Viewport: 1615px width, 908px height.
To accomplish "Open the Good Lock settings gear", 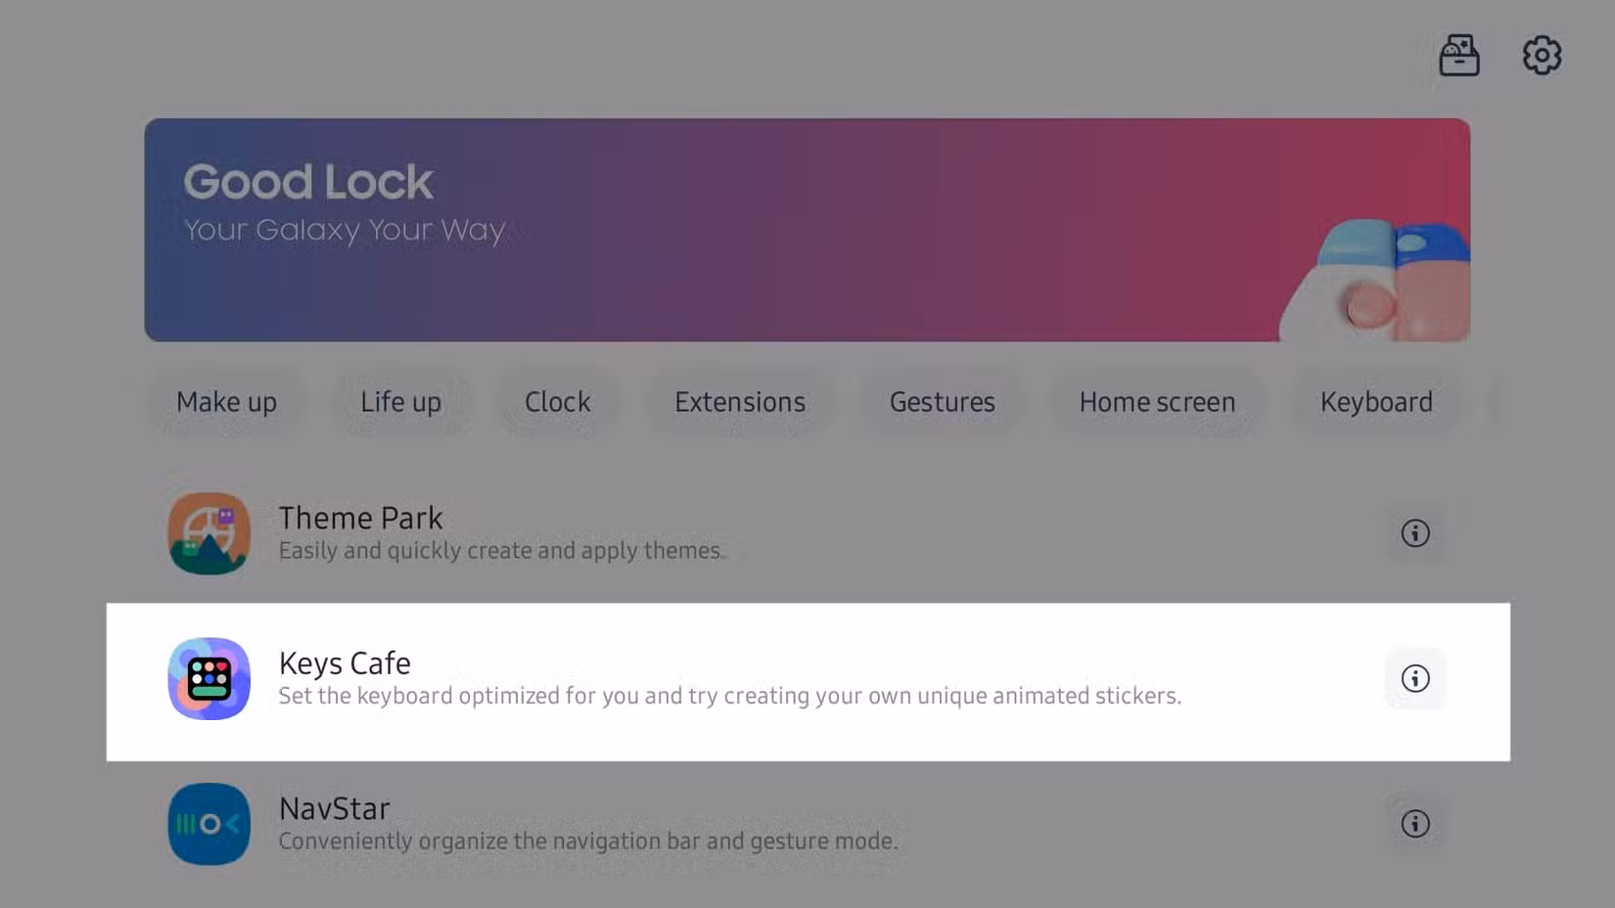I will (1542, 55).
